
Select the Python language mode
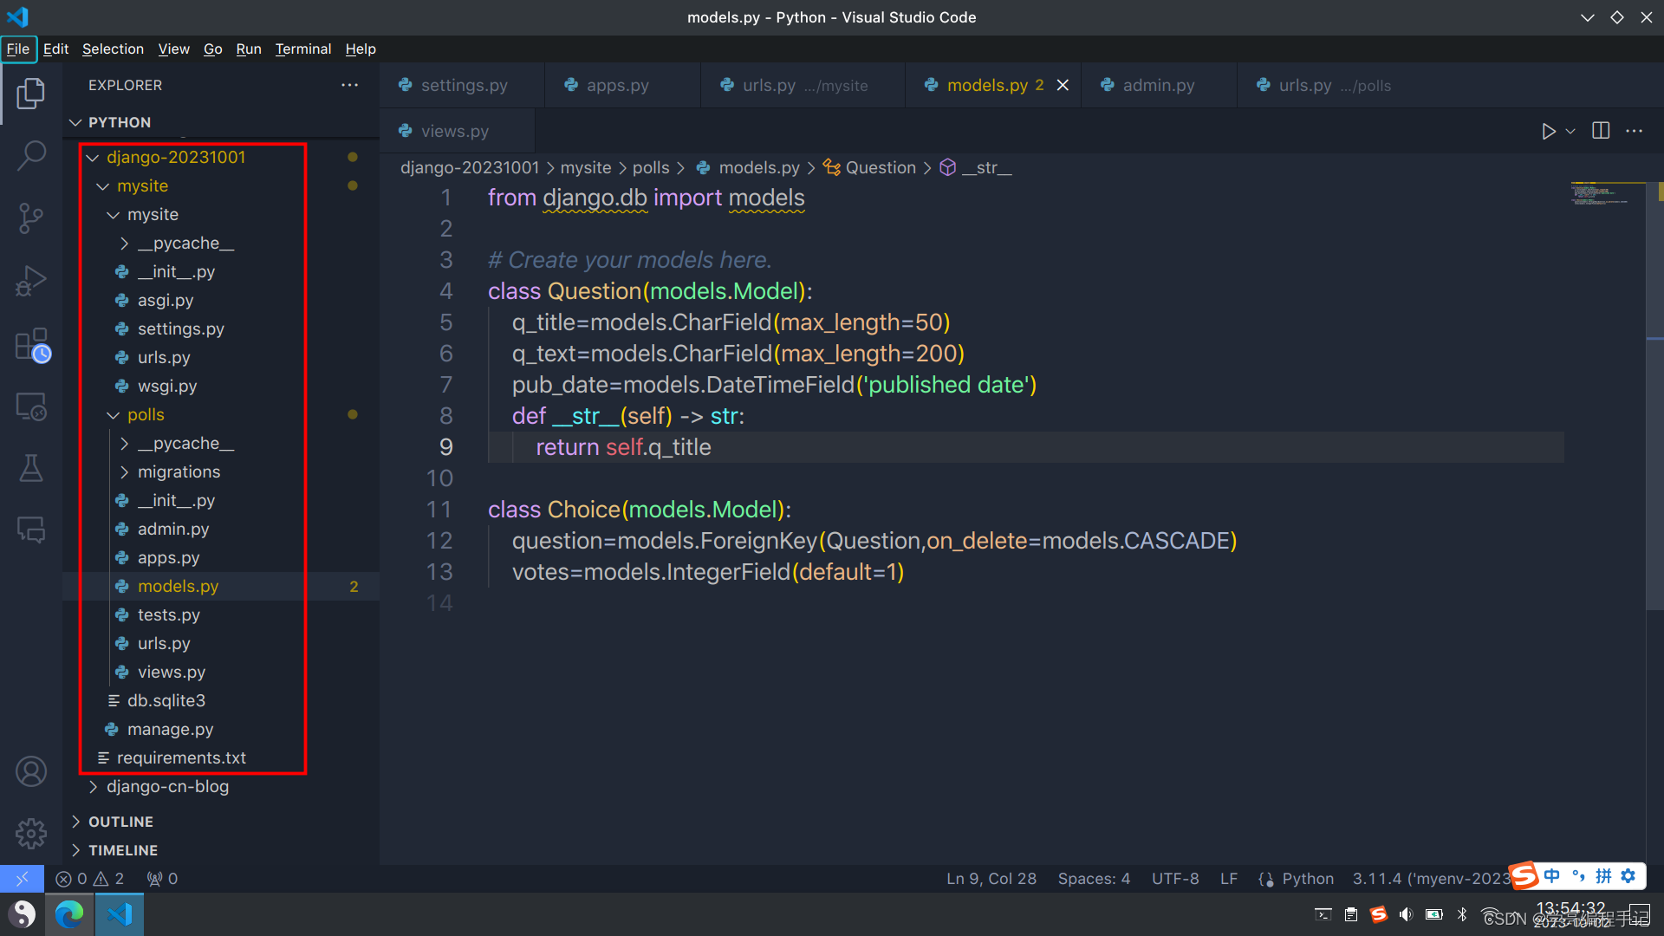pyautogui.click(x=1307, y=879)
